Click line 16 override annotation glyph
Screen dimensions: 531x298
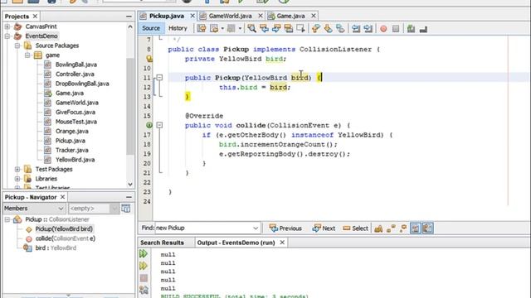(149, 125)
